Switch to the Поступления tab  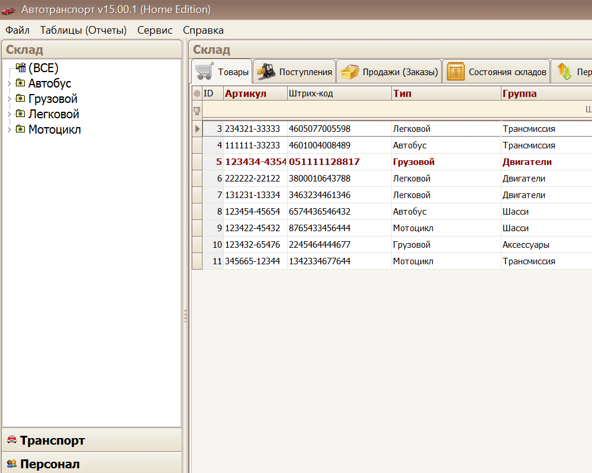click(294, 72)
